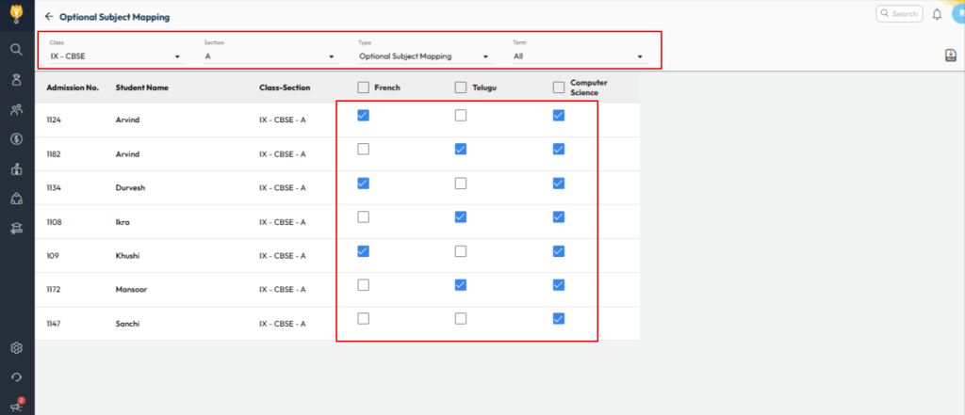Download the XLS export file
Viewport: 965px width, 415px height.
tap(951, 56)
